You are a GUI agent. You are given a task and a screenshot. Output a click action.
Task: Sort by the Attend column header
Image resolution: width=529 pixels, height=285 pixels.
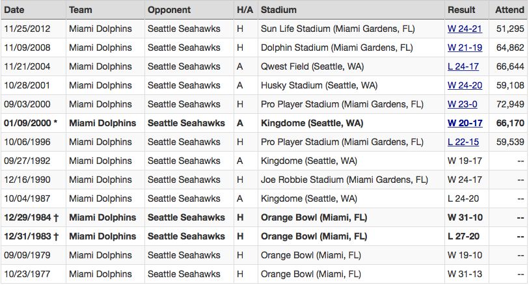[509, 10]
